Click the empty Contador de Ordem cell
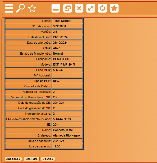 [67, 86]
